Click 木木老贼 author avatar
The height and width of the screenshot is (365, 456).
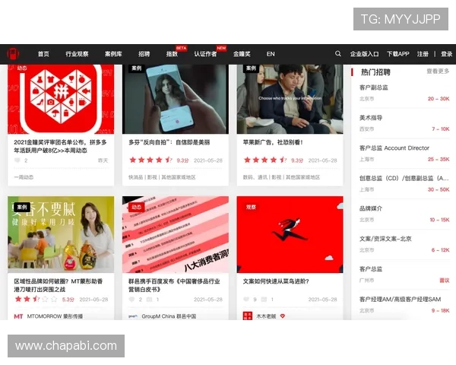pos(248,316)
